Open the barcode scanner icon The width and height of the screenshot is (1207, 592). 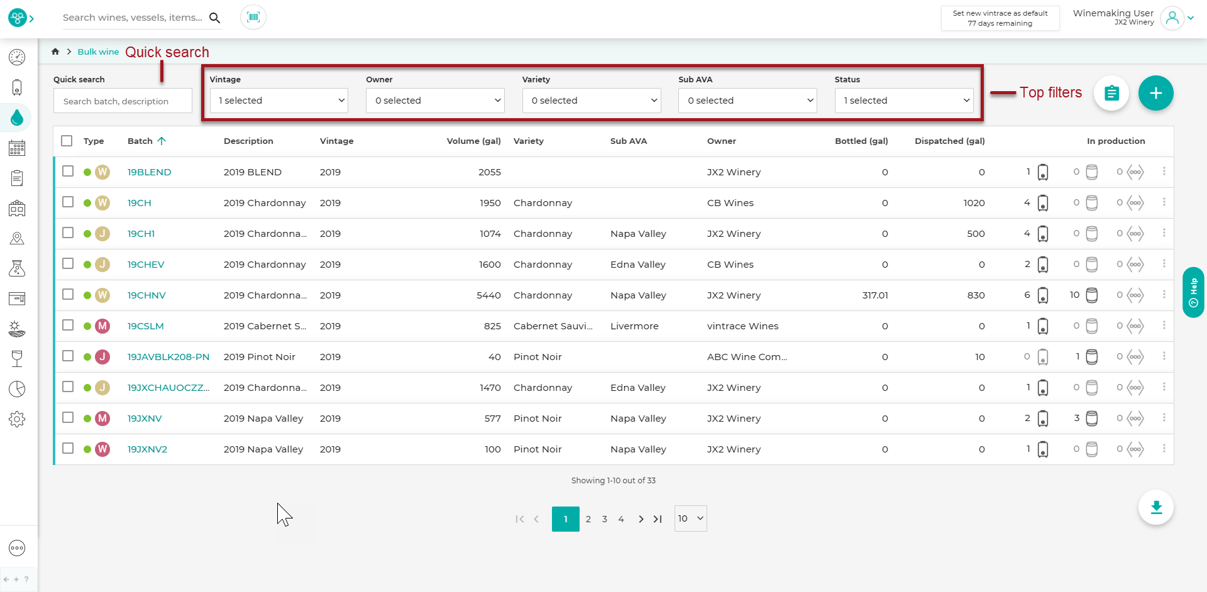[x=253, y=17]
